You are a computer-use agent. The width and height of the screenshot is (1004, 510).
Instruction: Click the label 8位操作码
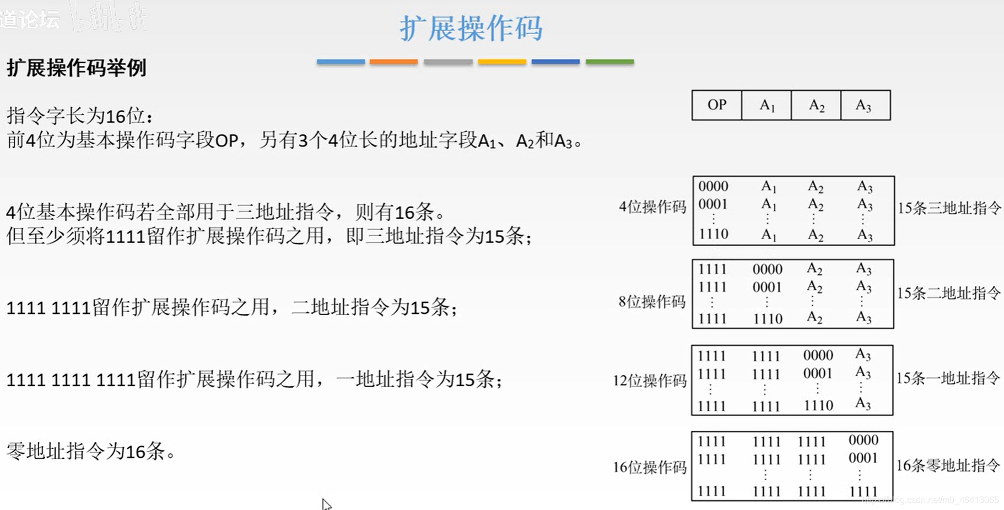click(x=652, y=302)
